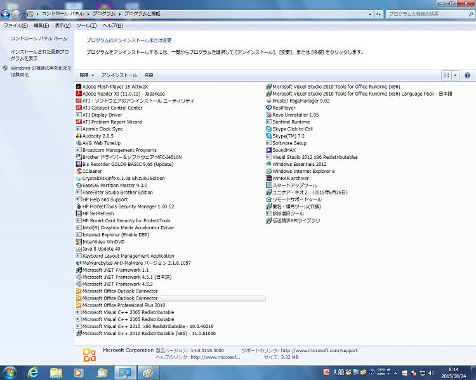Open the 表示(V) menu

(x=63, y=26)
